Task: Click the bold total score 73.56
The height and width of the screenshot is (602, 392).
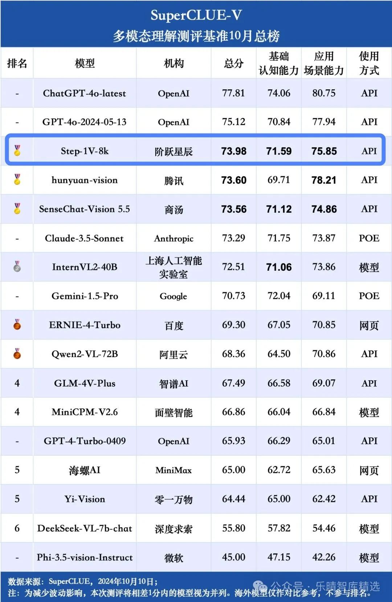Action: tap(233, 209)
